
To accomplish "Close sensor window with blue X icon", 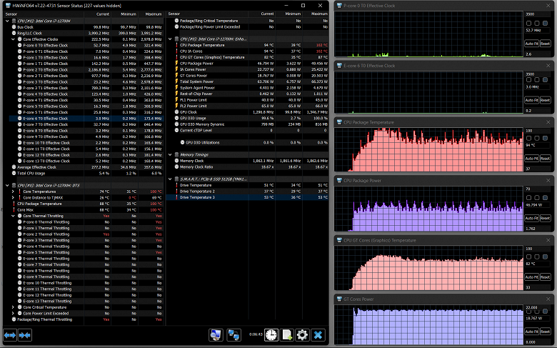I will 318,334.
